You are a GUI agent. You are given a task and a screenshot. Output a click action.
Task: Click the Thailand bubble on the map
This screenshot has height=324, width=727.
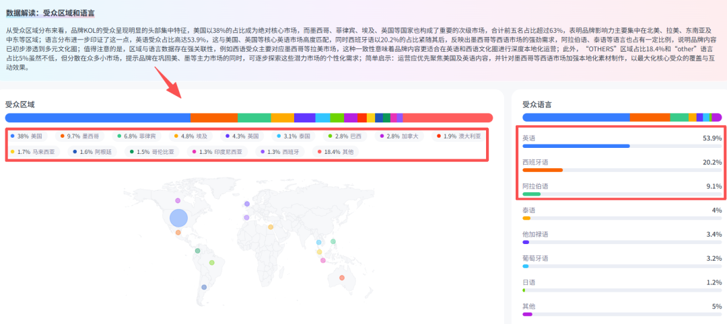318,242
